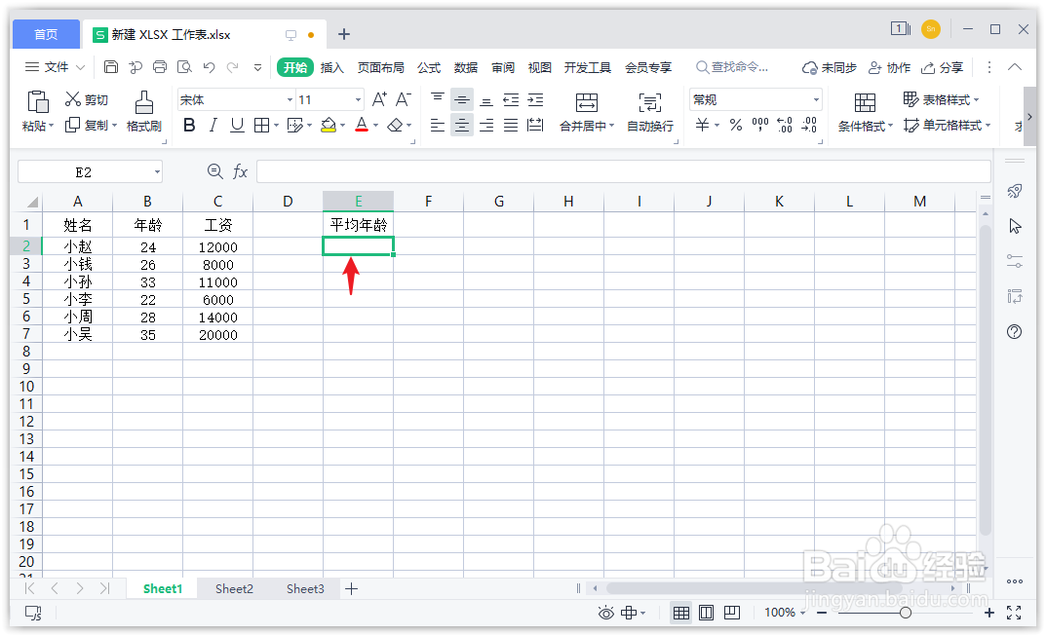Open number format dropdown 常规
Image resolution: width=1046 pixels, height=636 pixels.
point(816,100)
